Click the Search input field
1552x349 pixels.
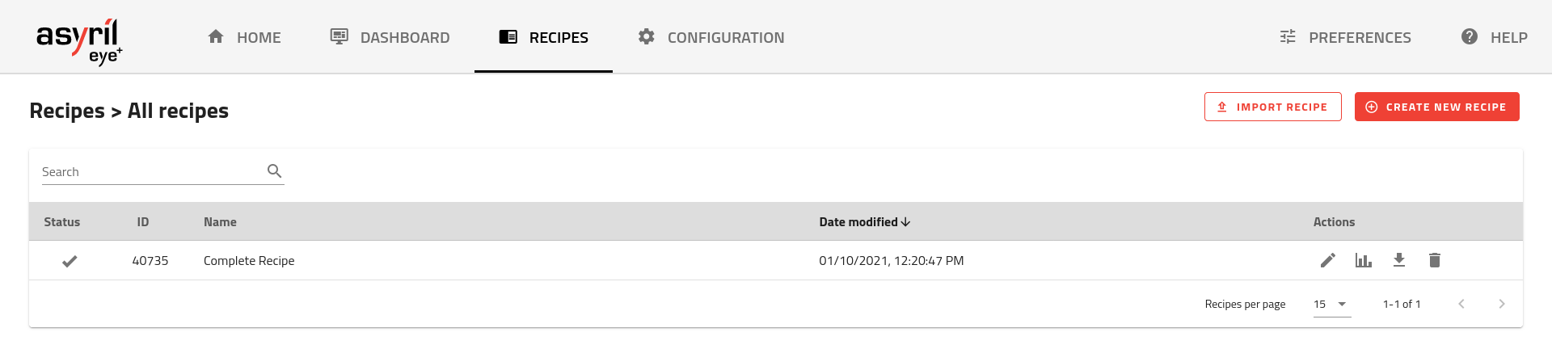coord(150,172)
